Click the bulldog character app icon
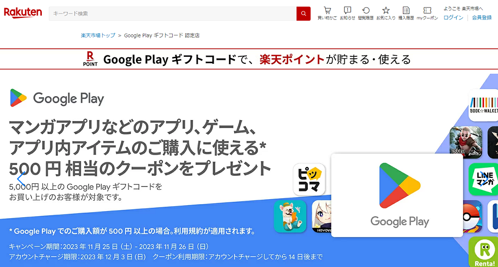498x267 pixels. (290, 216)
